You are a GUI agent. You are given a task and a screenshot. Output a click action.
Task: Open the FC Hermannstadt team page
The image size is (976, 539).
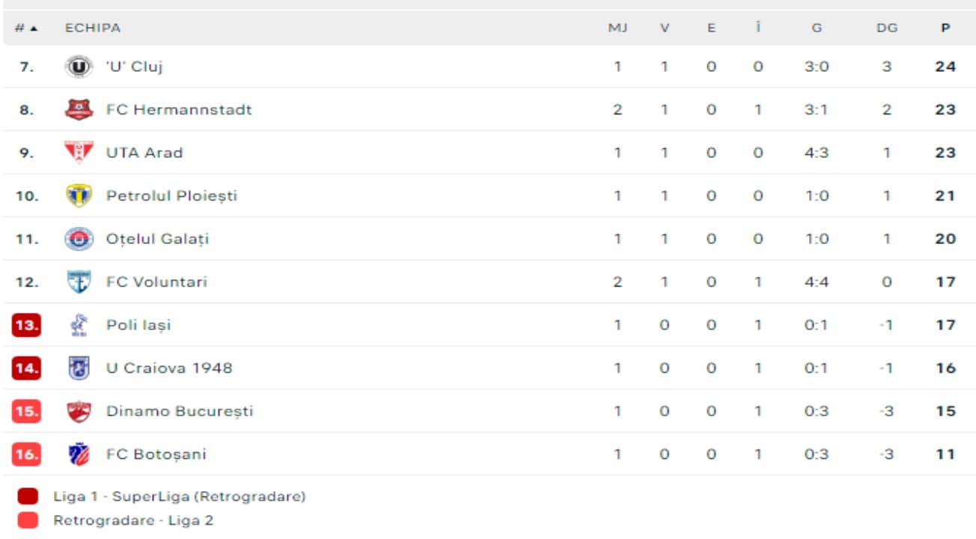click(179, 110)
